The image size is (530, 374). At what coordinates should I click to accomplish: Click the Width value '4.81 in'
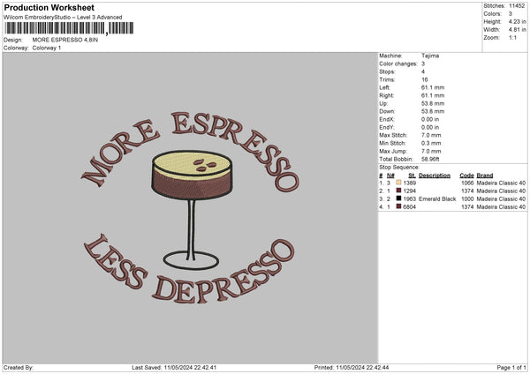pyautogui.click(x=517, y=30)
